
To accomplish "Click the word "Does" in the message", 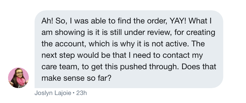I will pyautogui.click(x=191, y=67).
